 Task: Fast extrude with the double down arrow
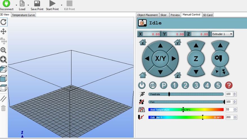point(224,72)
